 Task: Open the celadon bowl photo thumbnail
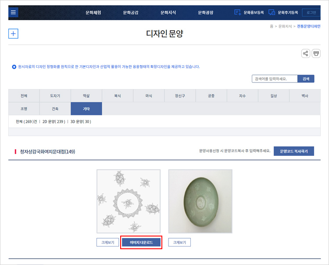point(200,201)
